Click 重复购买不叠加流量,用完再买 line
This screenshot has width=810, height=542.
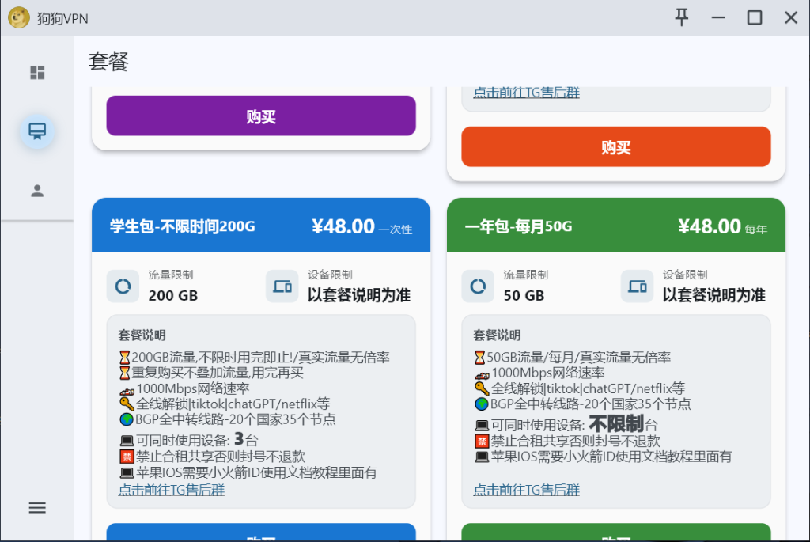pyautogui.click(x=211, y=373)
